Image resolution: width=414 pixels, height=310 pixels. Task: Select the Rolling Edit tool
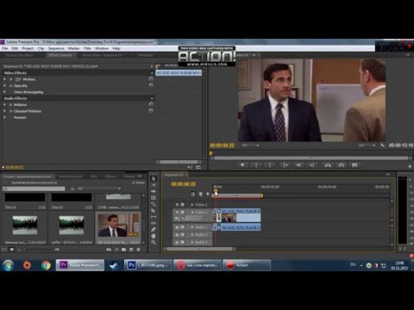154,198
